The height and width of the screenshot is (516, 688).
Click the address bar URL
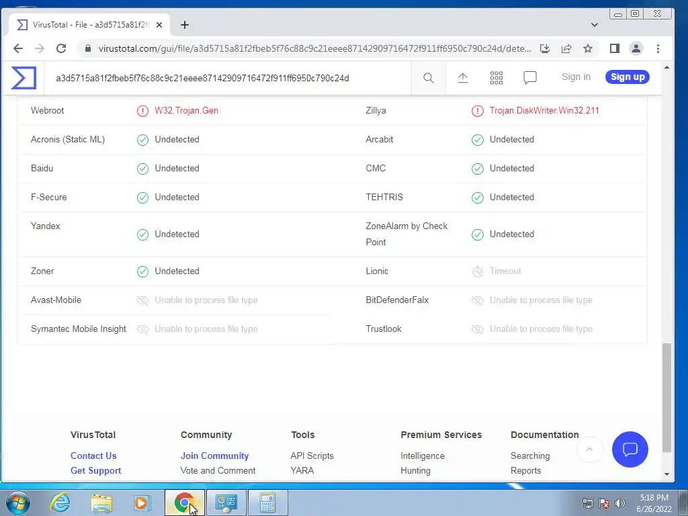click(x=314, y=48)
